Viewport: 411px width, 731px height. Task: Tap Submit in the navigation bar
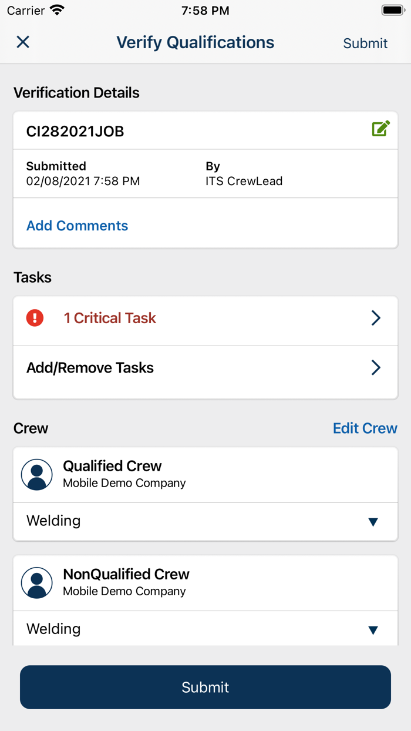coord(365,43)
